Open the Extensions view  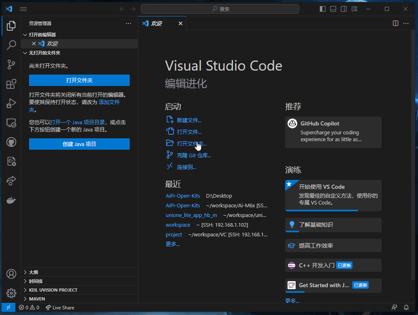[x=11, y=84]
